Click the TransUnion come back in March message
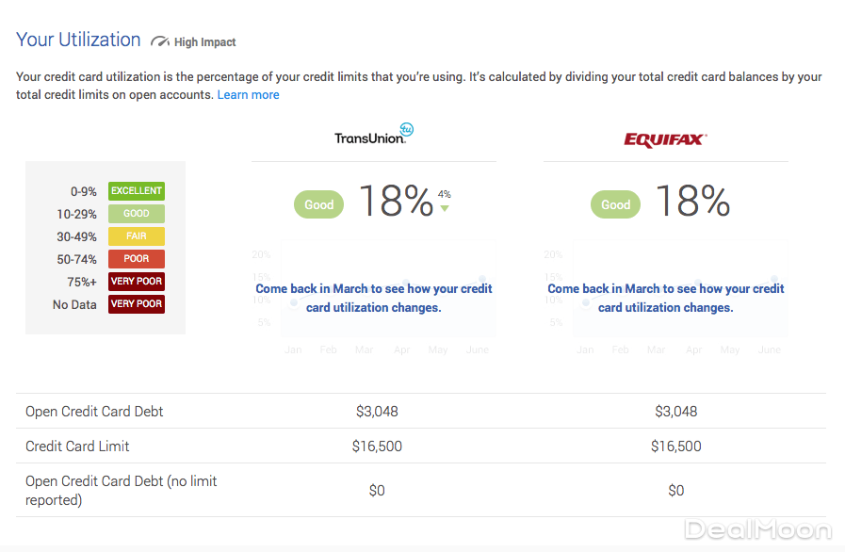Image resolution: width=845 pixels, height=552 pixels. pyautogui.click(x=374, y=298)
